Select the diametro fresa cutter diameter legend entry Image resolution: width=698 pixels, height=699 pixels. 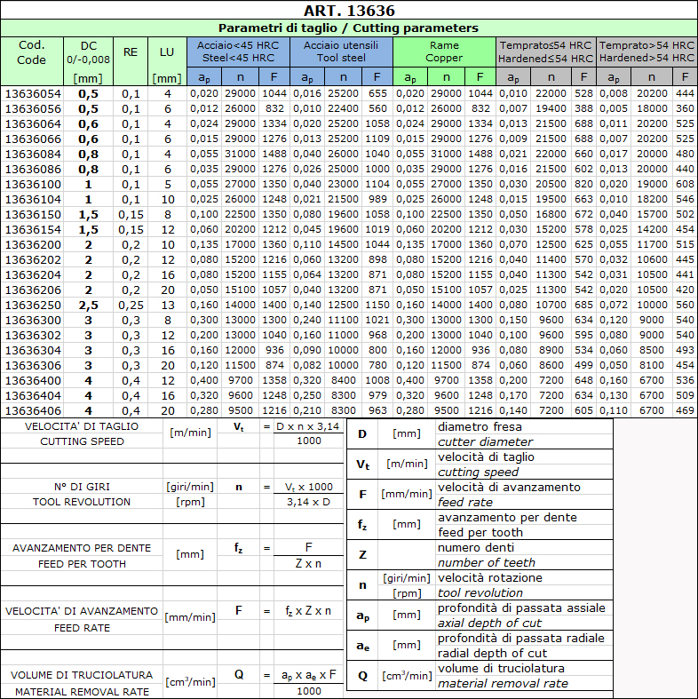[x=523, y=434]
